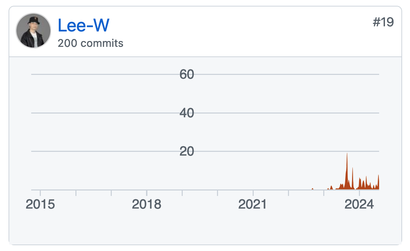Select the 2015 axis label
The width and height of the screenshot is (410, 251).
(40, 204)
